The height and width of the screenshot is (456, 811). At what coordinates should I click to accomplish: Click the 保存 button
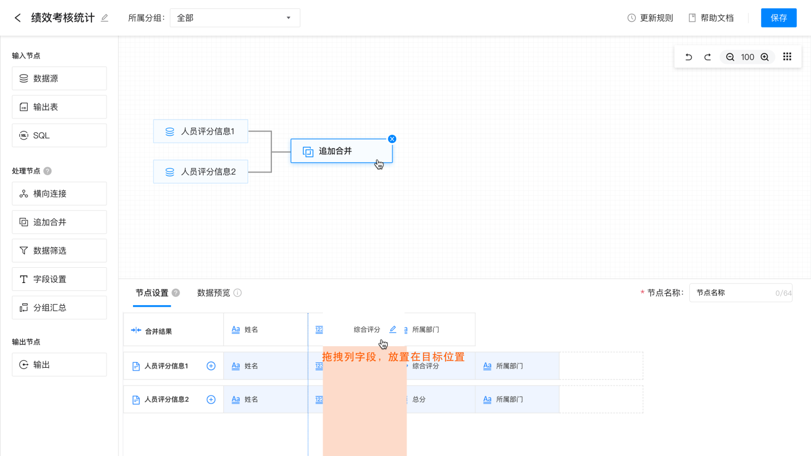[779, 18]
